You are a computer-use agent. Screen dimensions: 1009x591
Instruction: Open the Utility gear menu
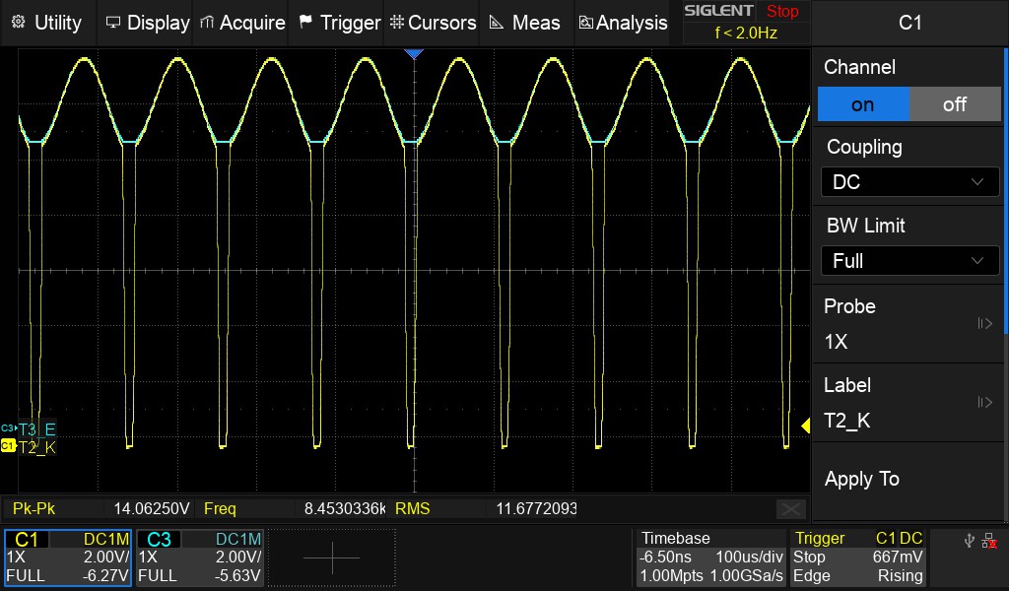pyautogui.click(x=46, y=23)
